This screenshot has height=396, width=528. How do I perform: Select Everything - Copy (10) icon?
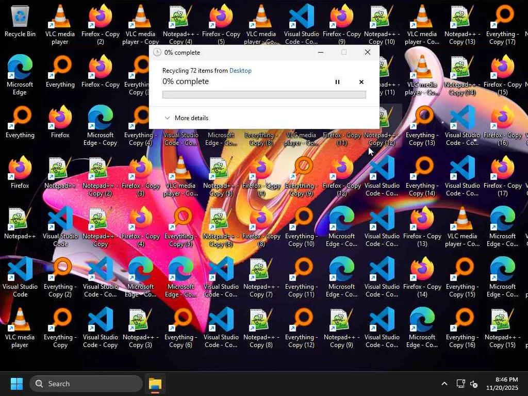(x=301, y=227)
